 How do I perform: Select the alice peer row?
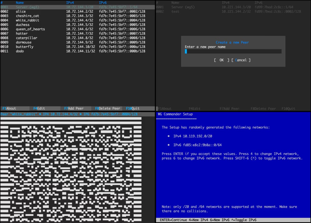77,11
